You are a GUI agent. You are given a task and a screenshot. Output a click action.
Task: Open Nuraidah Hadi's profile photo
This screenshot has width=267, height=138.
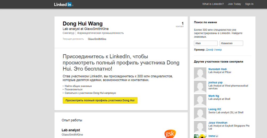200,74
